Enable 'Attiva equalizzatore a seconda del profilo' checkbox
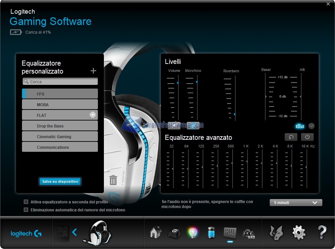 (x=26, y=202)
